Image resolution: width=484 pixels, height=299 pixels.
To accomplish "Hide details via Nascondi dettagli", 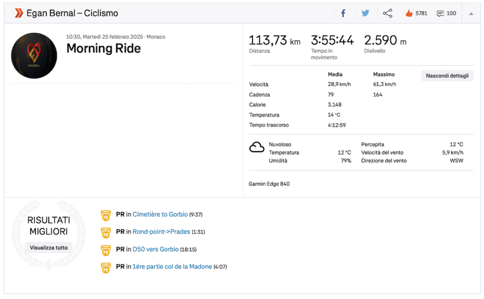I will pyautogui.click(x=447, y=76).
